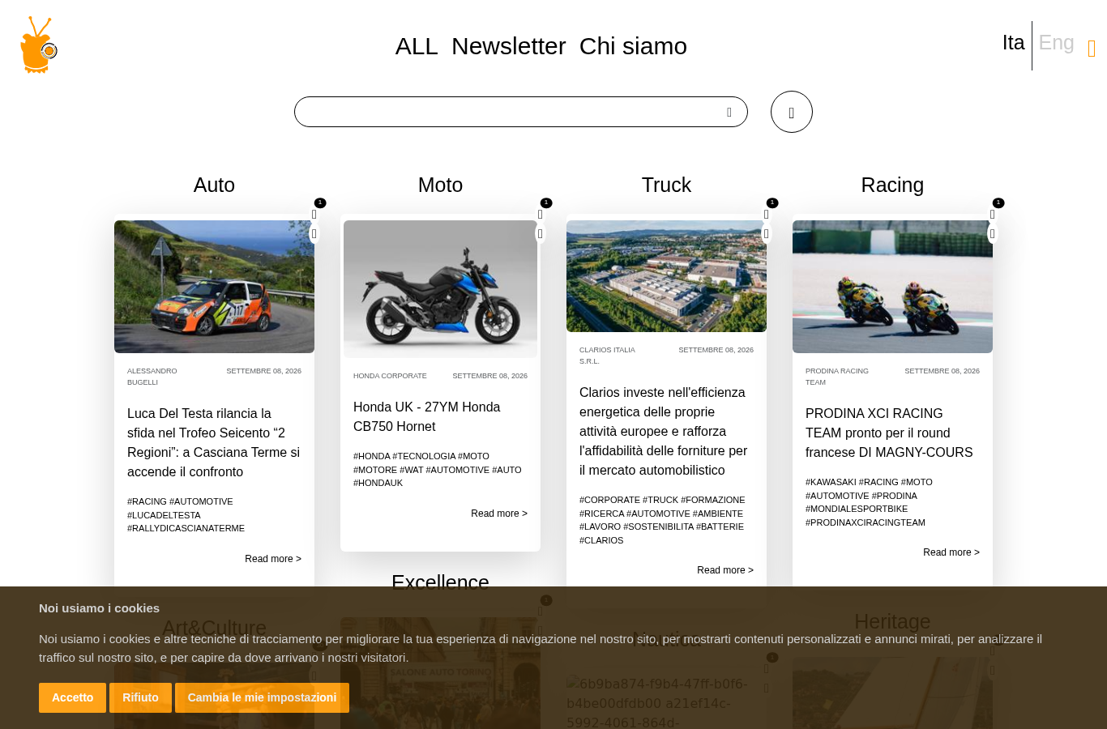Screen dimensions: 1107x729
Task: Open the Chi siamo page
Action: (x=633, y=46)
